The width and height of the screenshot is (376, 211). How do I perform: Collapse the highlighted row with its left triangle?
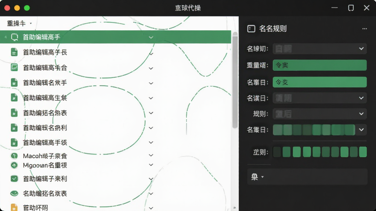pyautogui.click(x=5, y=37)
